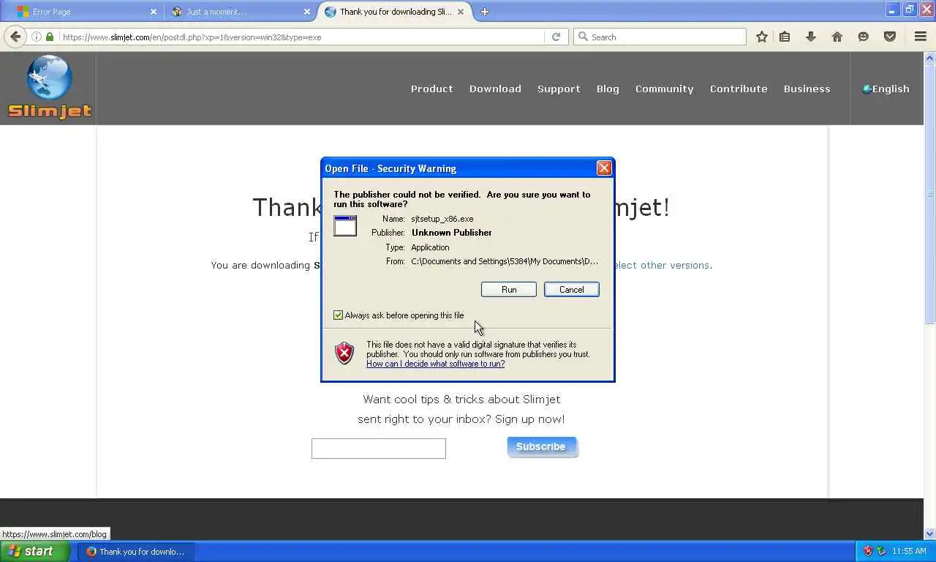Click the taskbar clock showing 11:55 AM
This screenshot has height=562, width=936.
click(x=909, y=551)
